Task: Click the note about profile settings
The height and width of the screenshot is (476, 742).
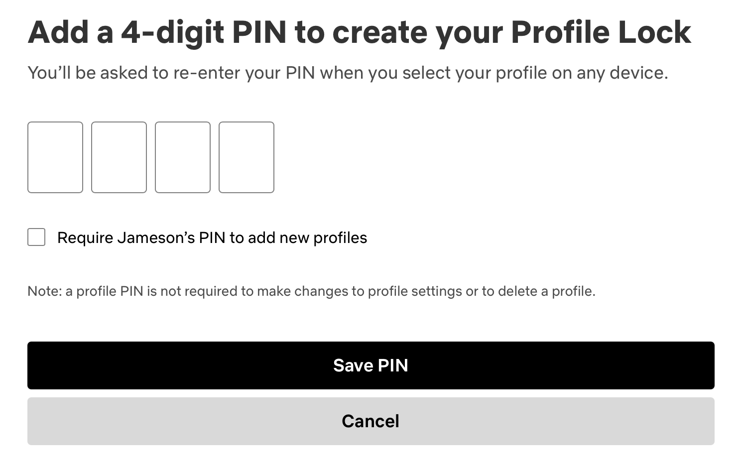Action: pos(312,291)
